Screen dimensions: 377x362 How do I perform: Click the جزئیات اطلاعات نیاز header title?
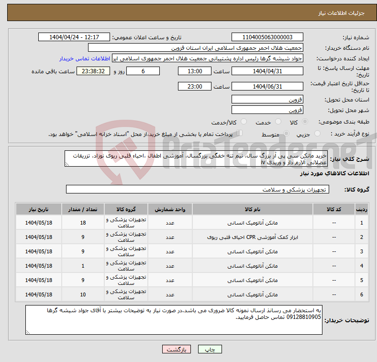(342, 13)
